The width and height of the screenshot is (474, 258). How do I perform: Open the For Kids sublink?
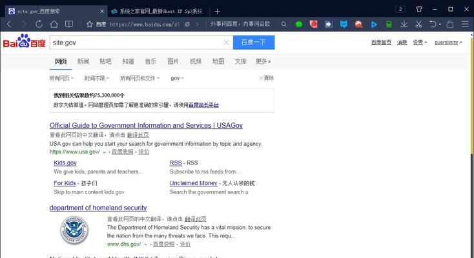click(65, 183)
